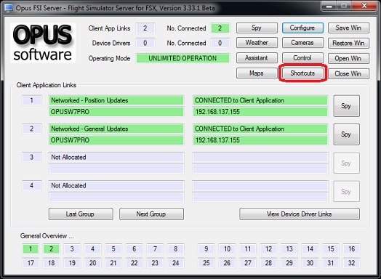Open the Shortcuts dialog
The image size is (381, 279).
coord(302,73)
